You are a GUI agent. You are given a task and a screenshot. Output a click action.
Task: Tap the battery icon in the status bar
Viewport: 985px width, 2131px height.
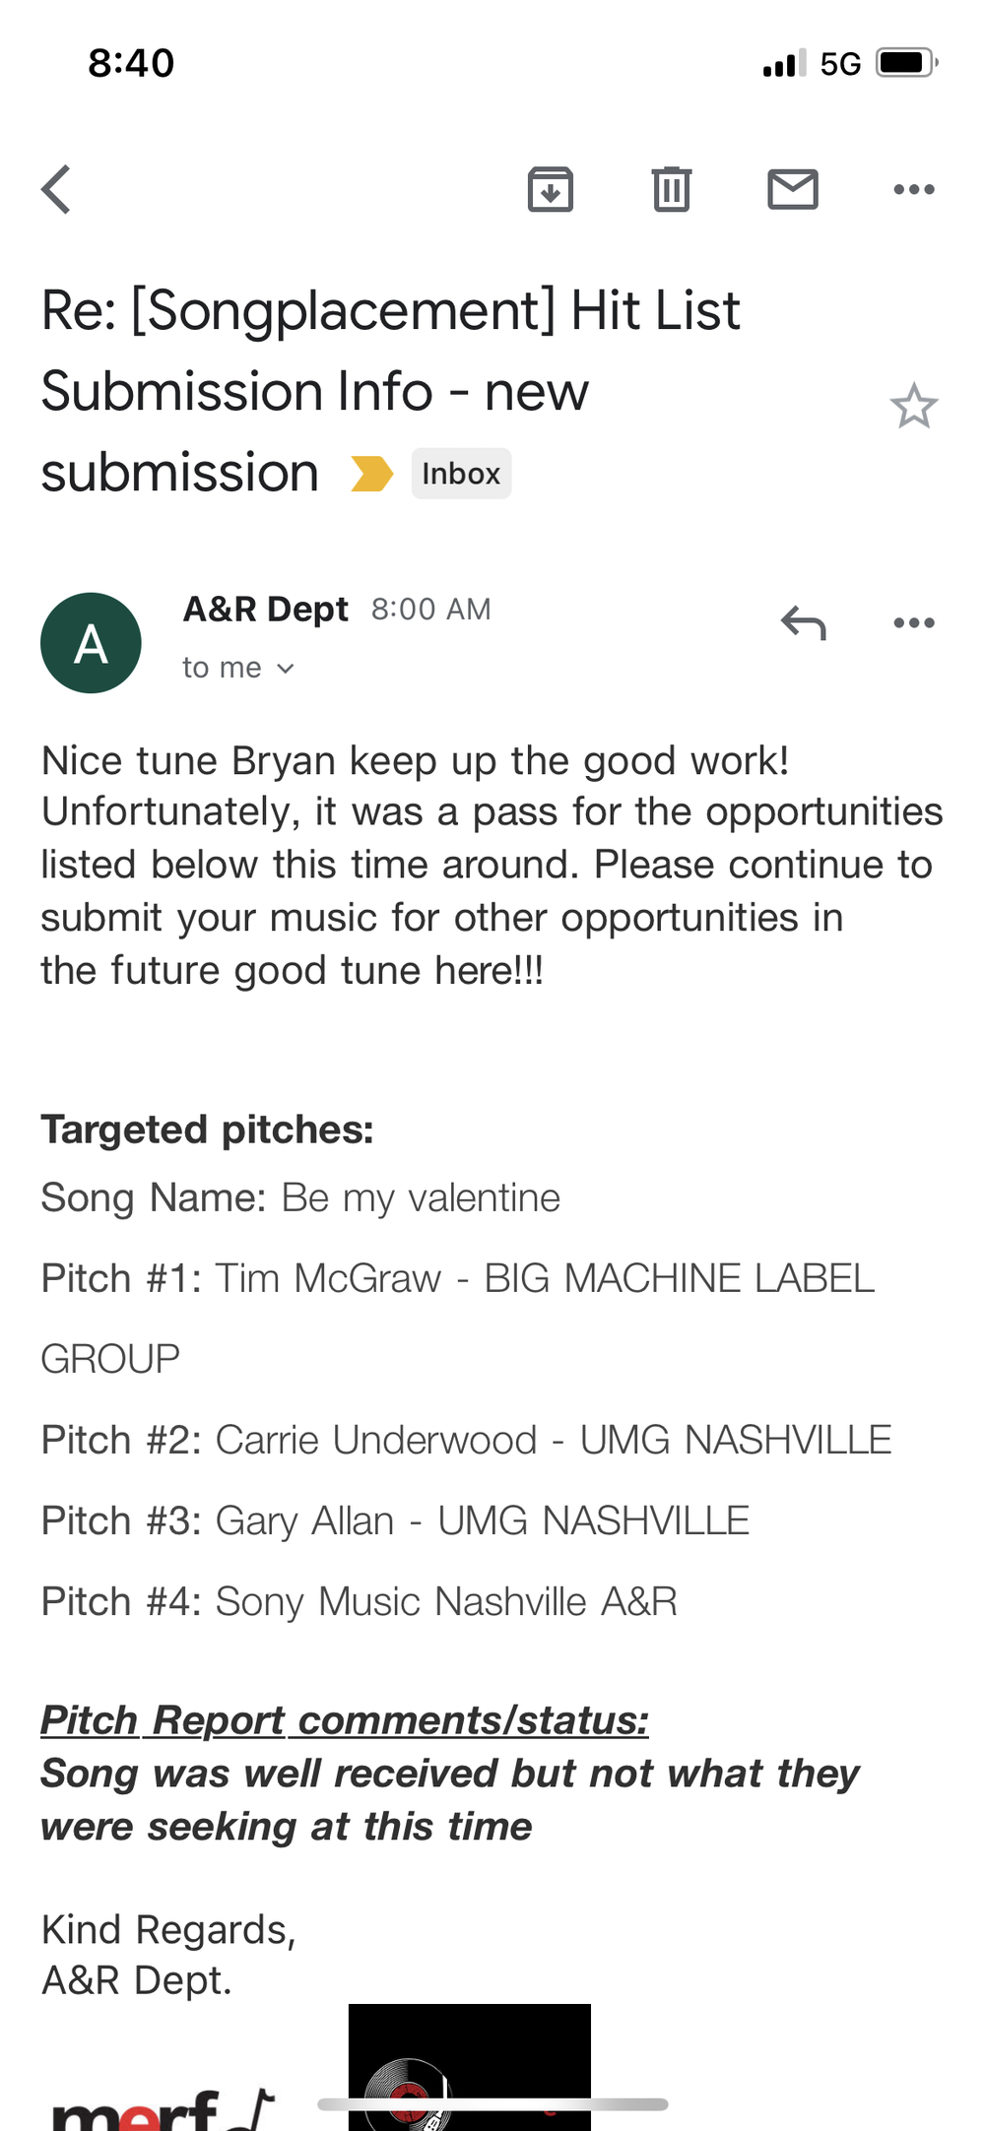[906, 63]
